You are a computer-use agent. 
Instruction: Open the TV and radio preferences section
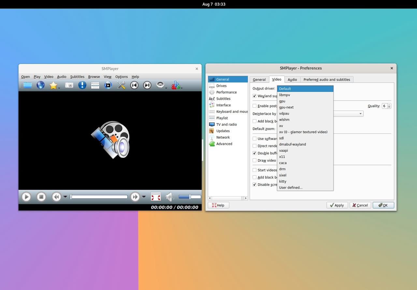[228, 124]
